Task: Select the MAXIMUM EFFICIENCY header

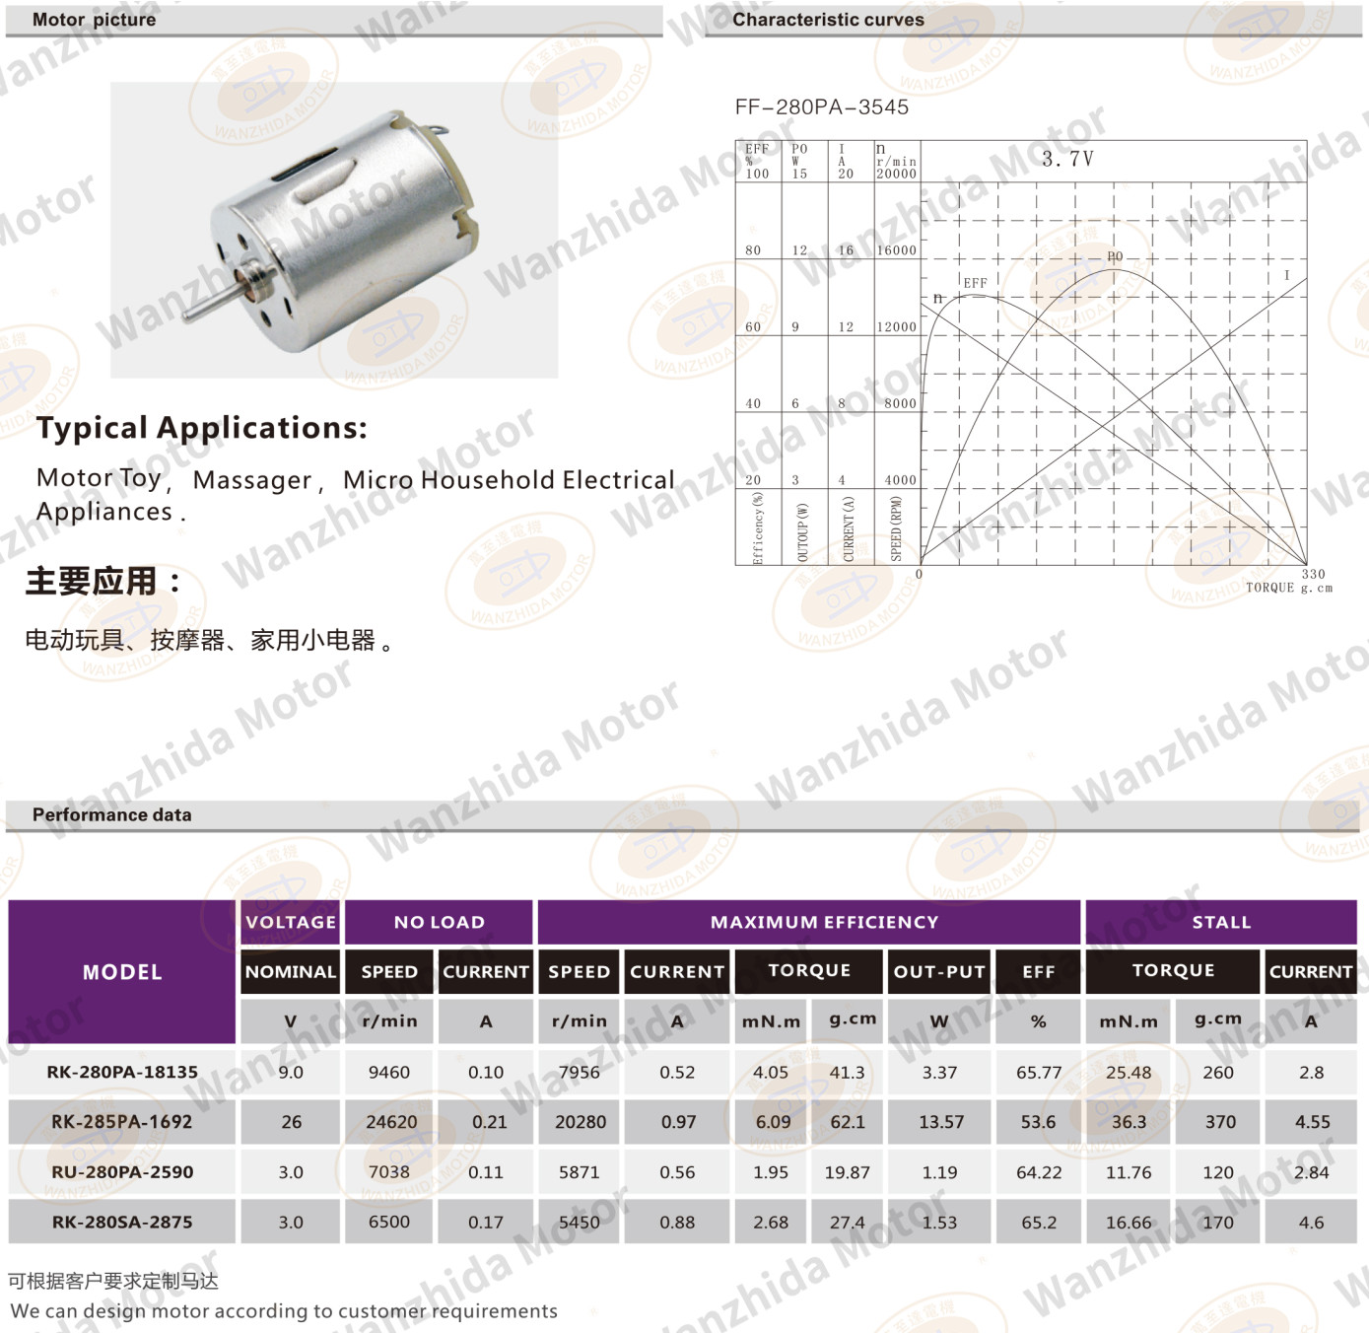Action: 824,923
